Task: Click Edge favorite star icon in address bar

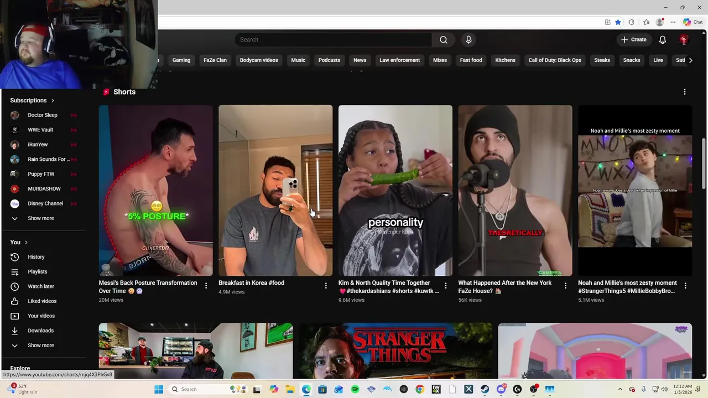Action: [x=618, y=22]
